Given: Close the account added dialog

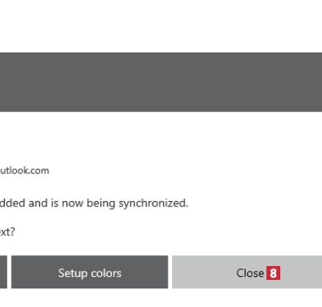Looking at the screenshot, I should click(x=247, y=272).
